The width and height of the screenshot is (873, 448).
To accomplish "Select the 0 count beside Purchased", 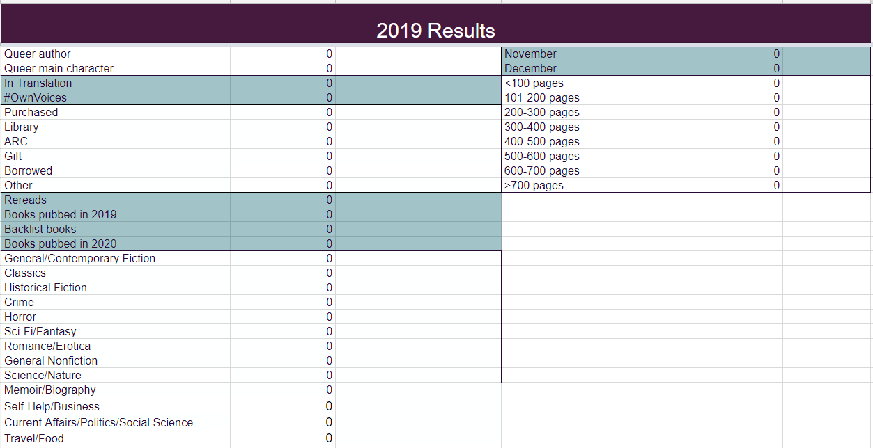I will 283,112.
